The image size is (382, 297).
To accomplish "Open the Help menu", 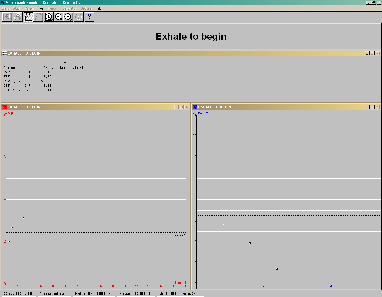I will 98,8.
